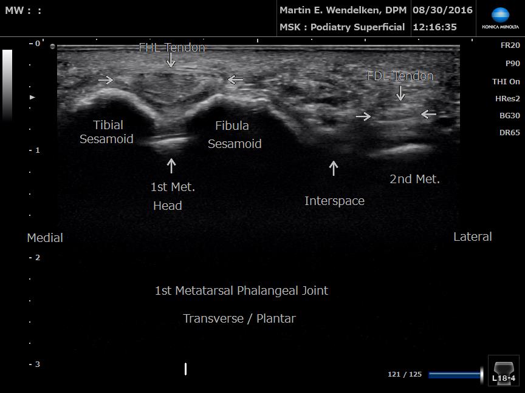This screenshot has height=393, width=525.
Task: Click the Martin E. Wendelken, DPM name field
Action: pos(343,10)
